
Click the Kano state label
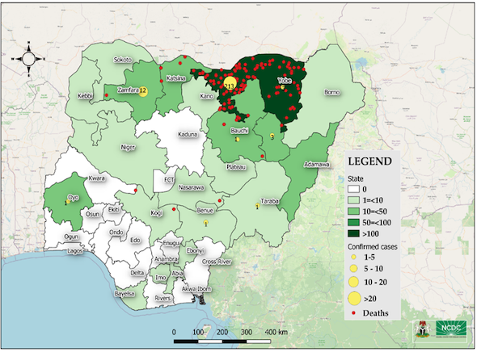(x=206, y=96)
